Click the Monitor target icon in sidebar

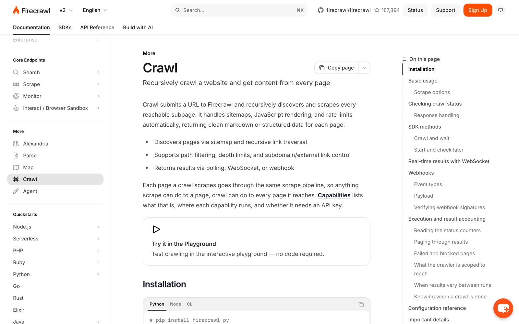click(x=16, y=96)
